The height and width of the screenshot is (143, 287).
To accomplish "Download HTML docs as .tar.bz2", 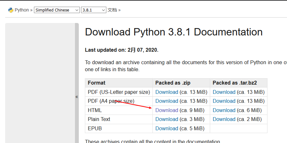I will (x=224, y=110).
